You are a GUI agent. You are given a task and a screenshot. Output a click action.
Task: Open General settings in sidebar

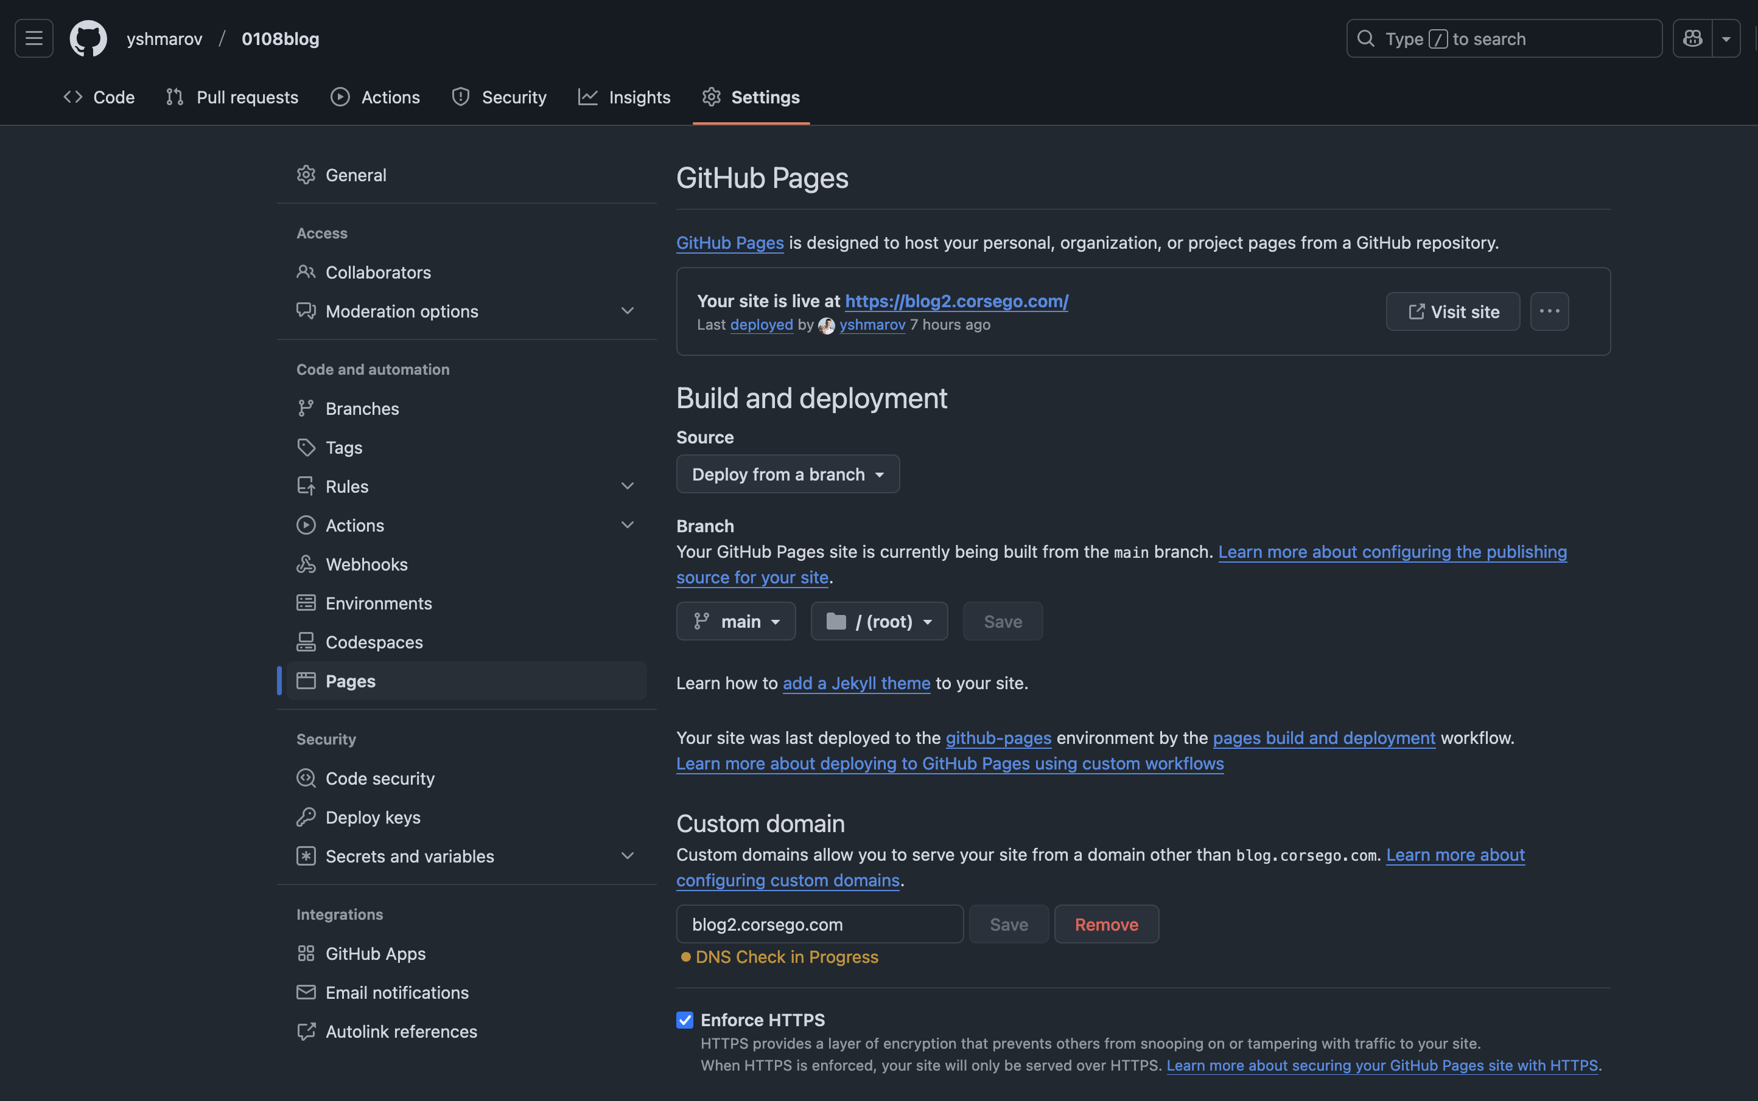coord(466,175)
